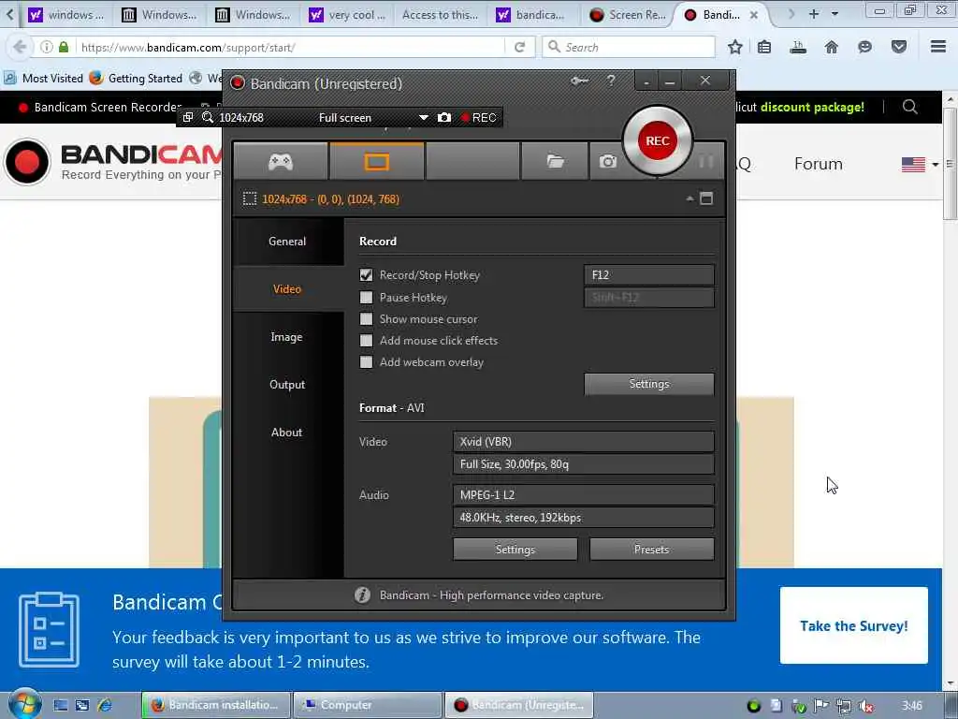Click the fullscreen rectangle icon in target row
Viewport: 958px width, 719px height.
(706, 198)
